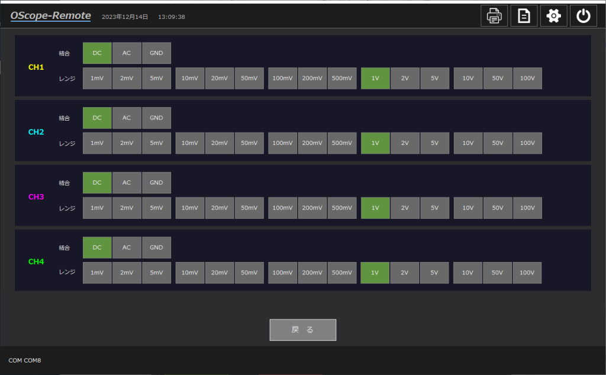Click the power icon to exit

[583, 16]
